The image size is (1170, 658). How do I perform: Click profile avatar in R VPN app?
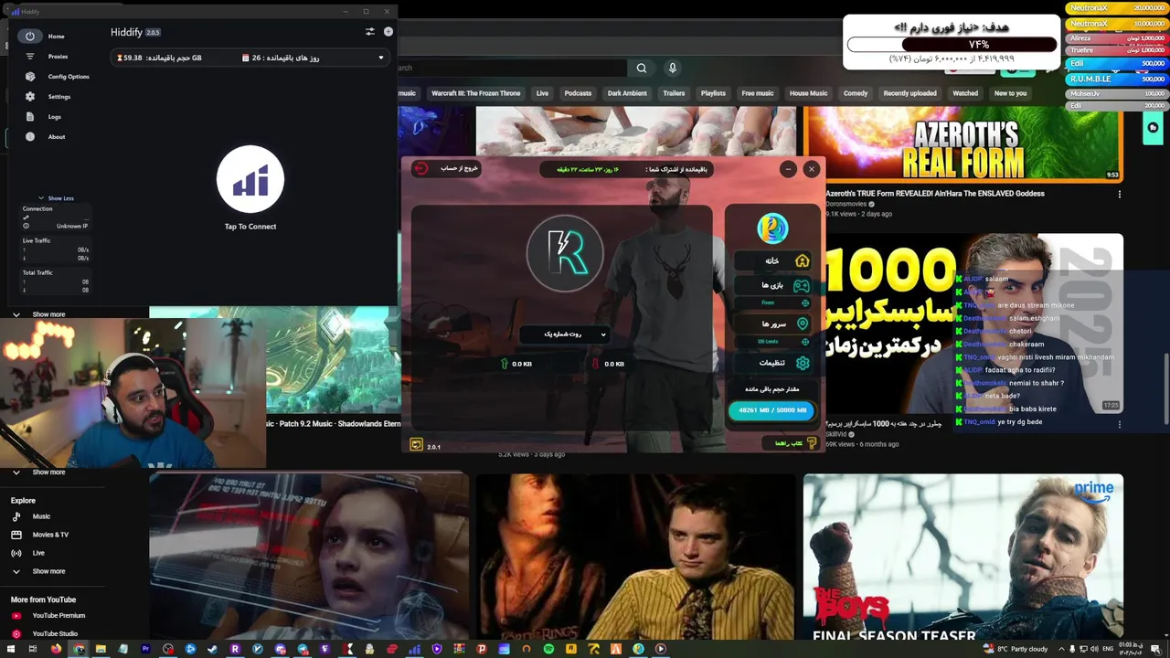772,228
